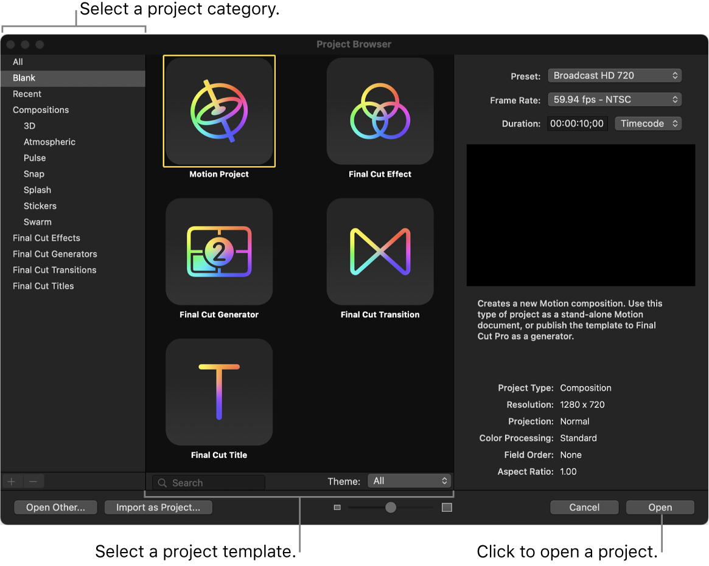Click the remove category minus icon
709x566 pixels.
33,481
